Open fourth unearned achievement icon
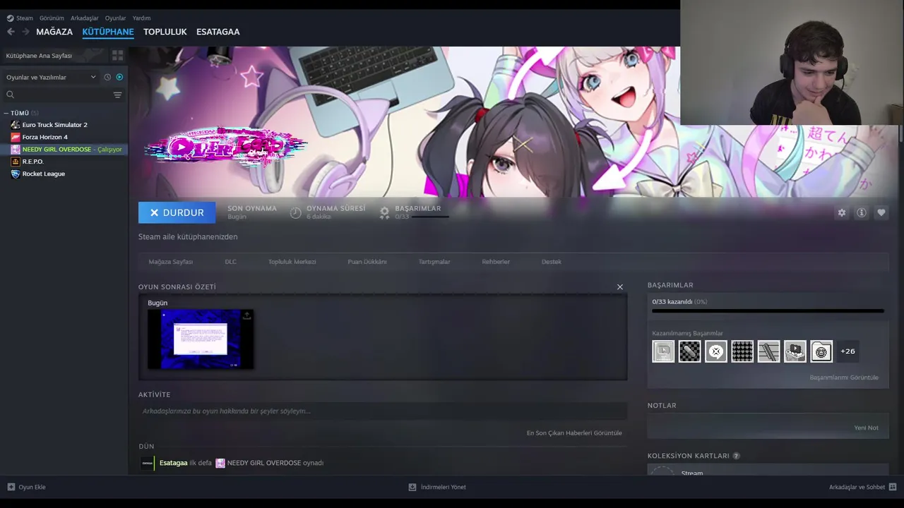 742,351
